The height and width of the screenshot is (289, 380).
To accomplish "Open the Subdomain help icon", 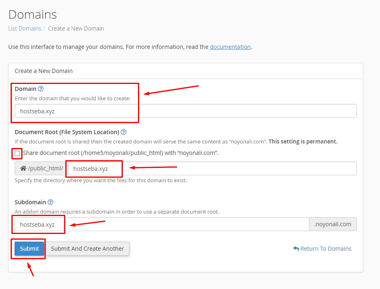I will [51, 202].
